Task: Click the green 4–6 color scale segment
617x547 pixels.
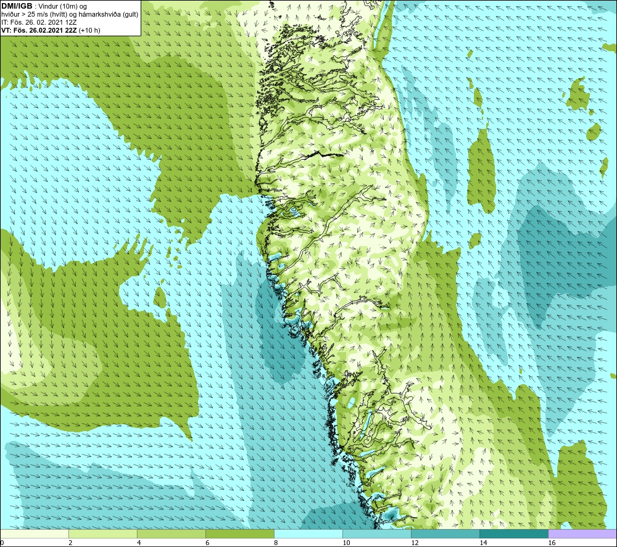Action: click(x=171, y=533)
